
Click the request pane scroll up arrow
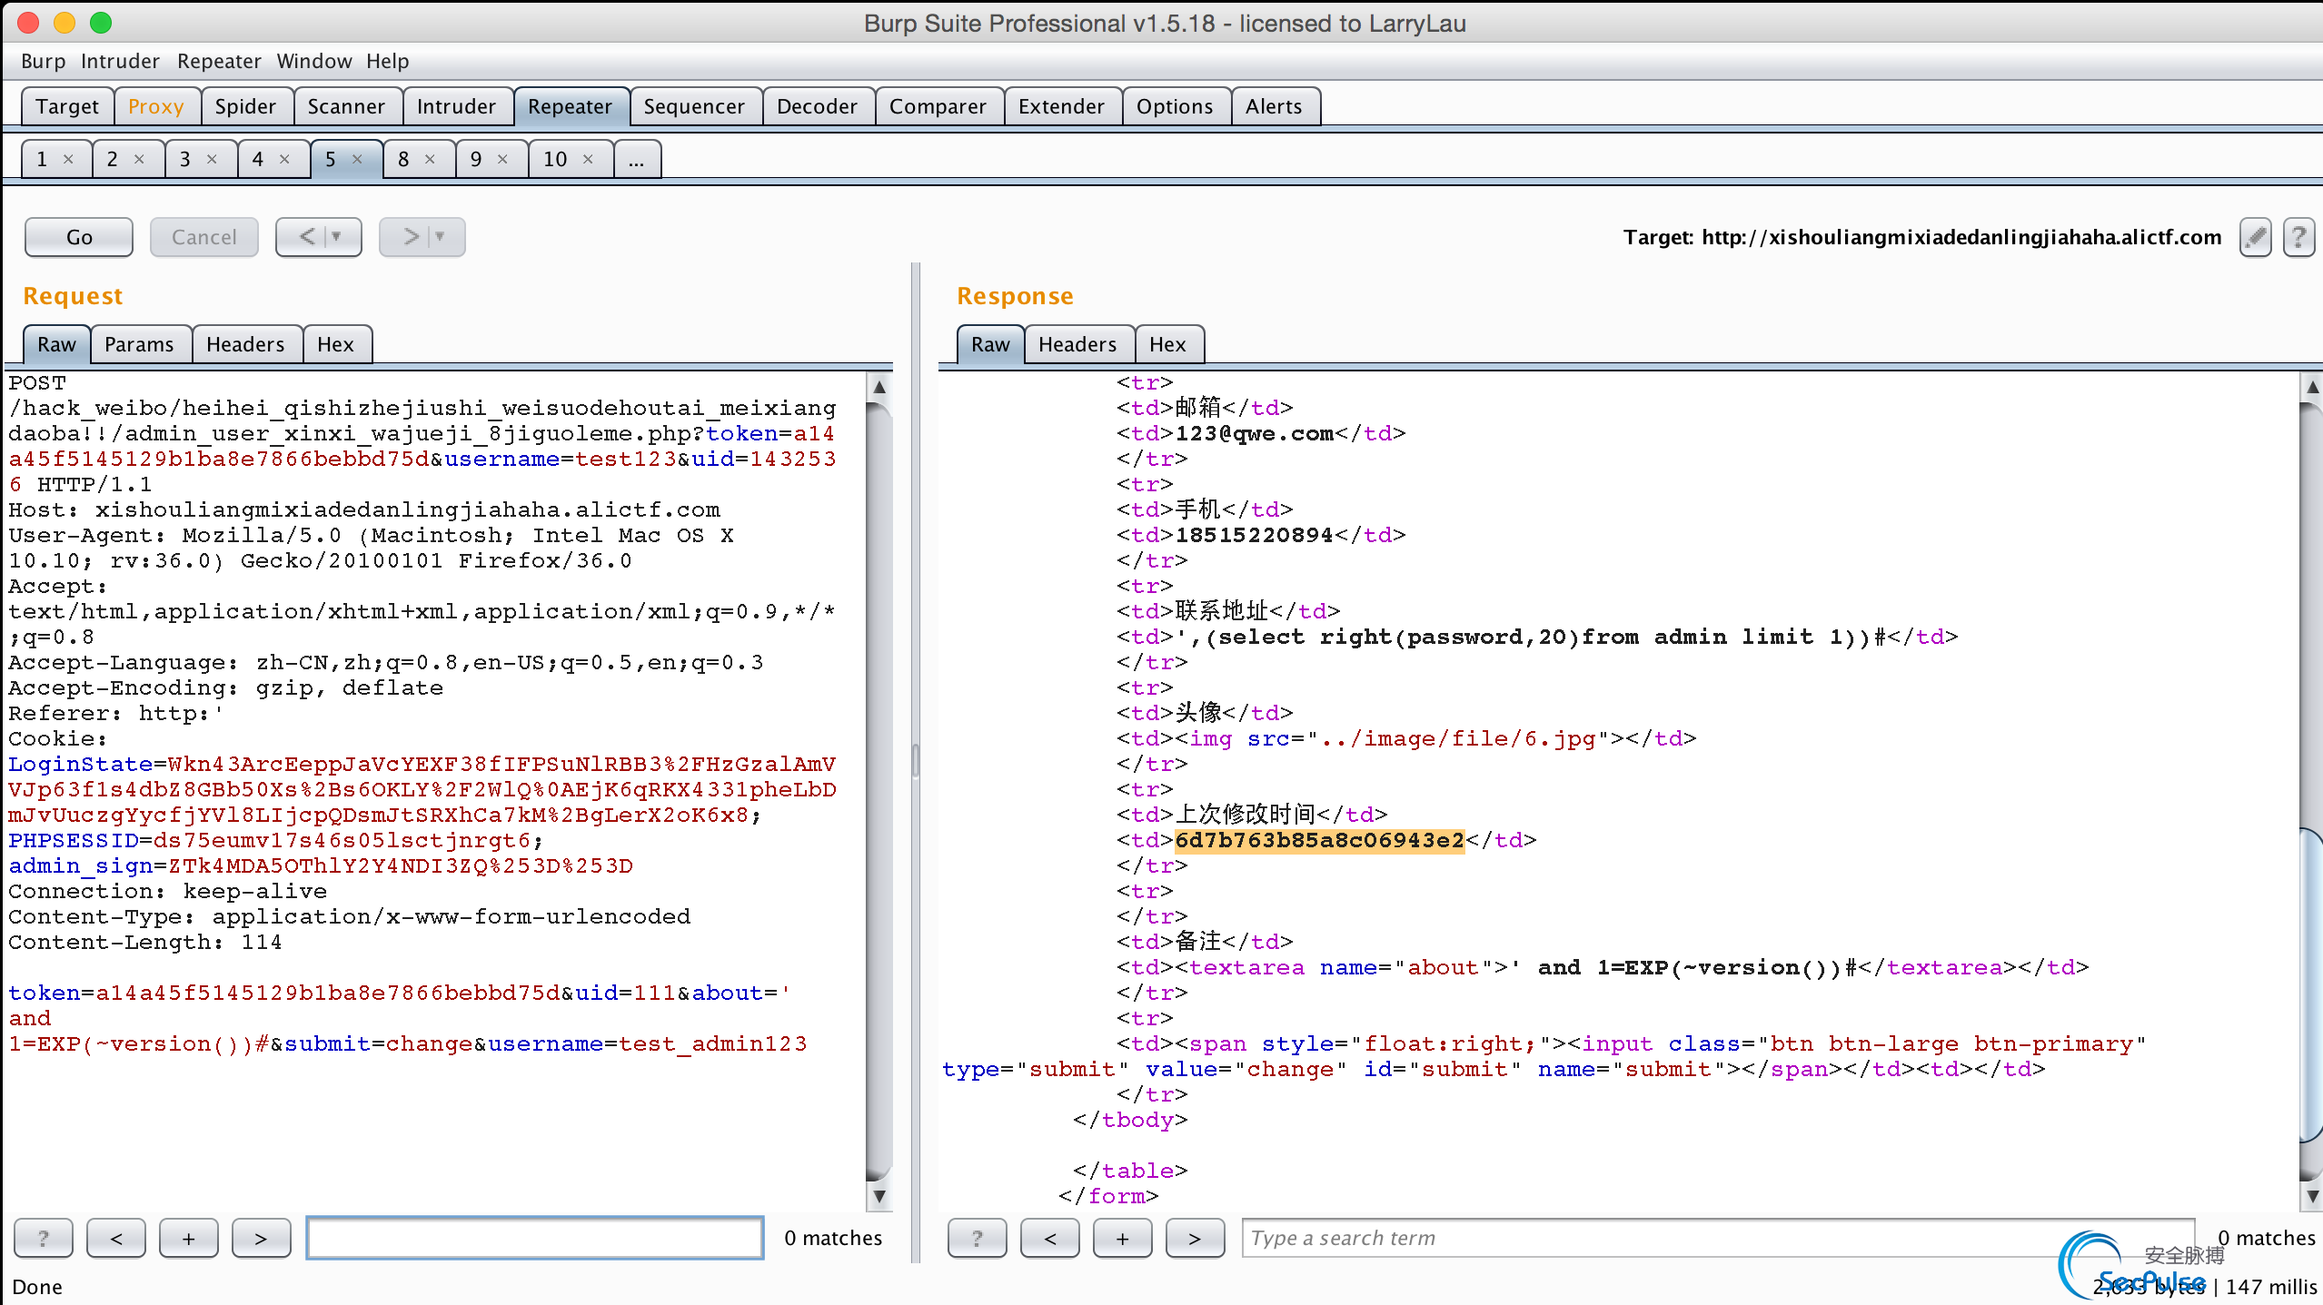point(879,387)
